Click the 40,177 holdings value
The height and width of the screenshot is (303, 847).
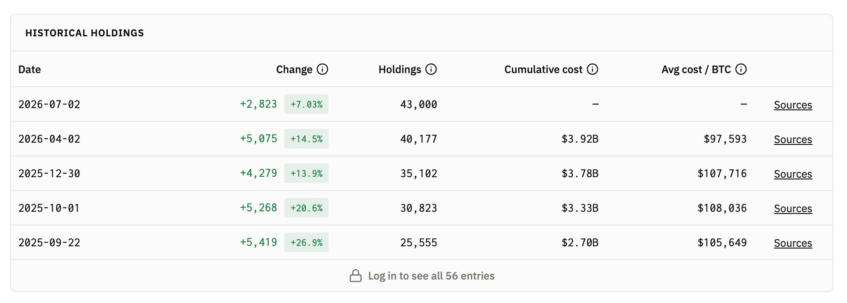tap(419, 139)
